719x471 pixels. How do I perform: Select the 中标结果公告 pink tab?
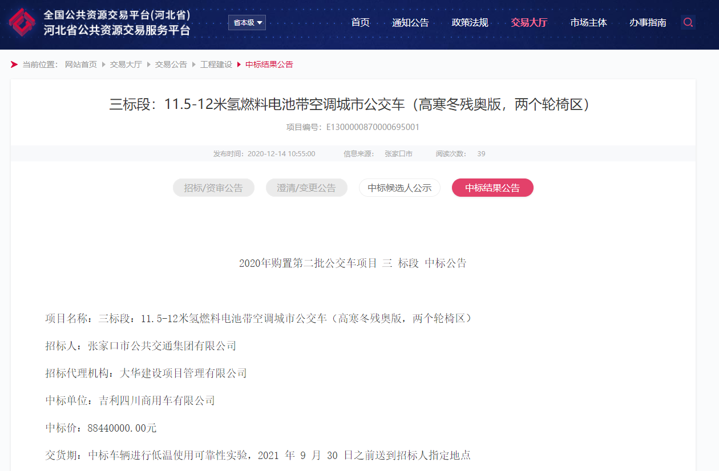point(492,188)
